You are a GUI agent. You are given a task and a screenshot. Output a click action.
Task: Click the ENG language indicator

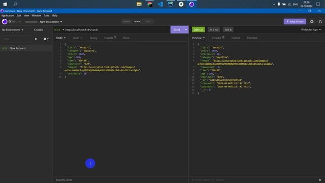point(295,5)
